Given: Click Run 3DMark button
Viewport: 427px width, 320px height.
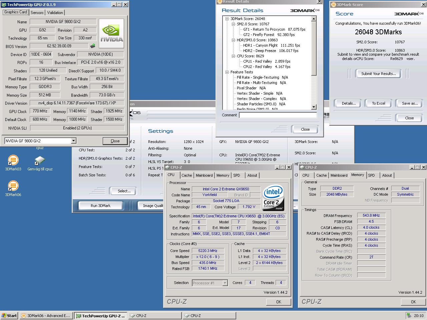Looking at the screenshot, I should 100,206.
